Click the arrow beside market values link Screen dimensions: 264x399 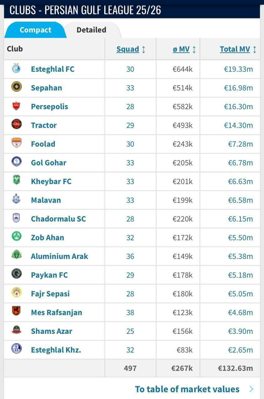point(251,389)
